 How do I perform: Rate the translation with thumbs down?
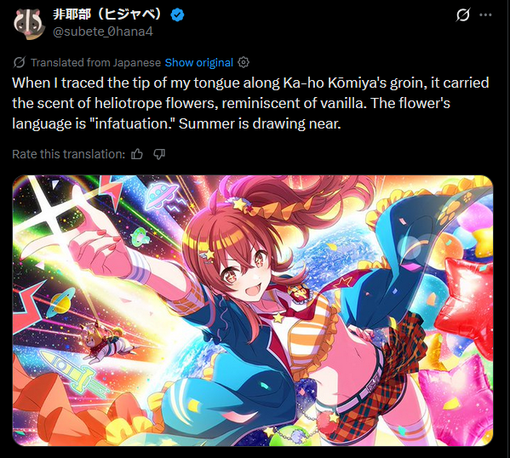159,154
